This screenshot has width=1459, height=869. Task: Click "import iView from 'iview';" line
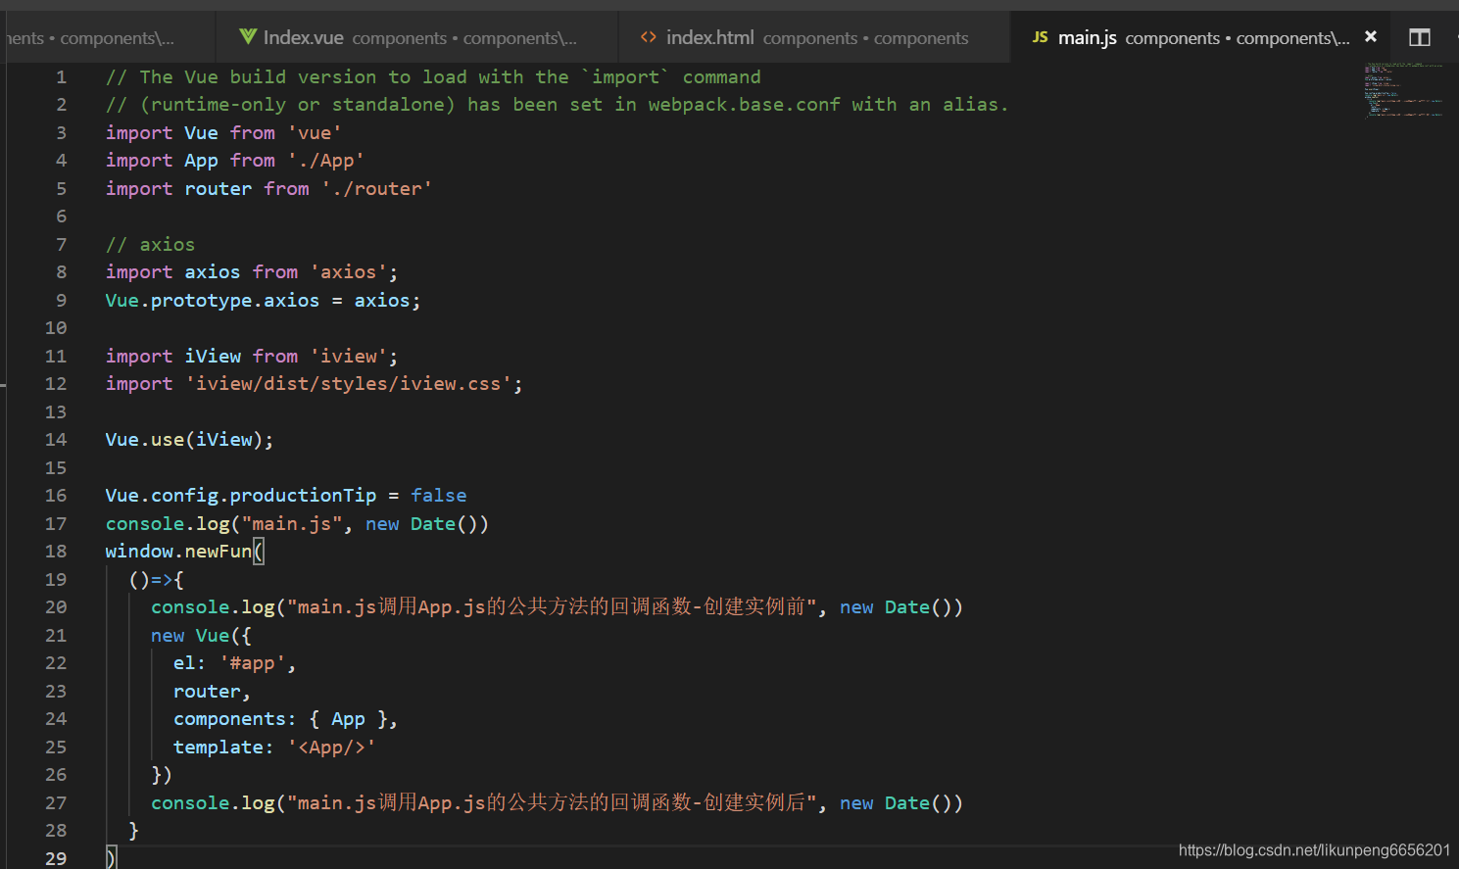pyautogui.click(x=252, y=357)
